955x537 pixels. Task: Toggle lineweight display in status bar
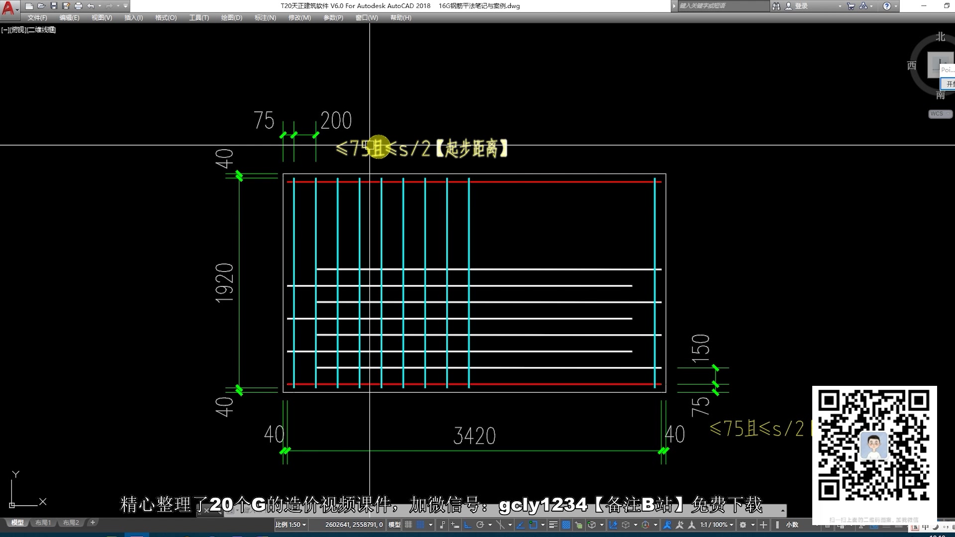click(x=553, y=525)
